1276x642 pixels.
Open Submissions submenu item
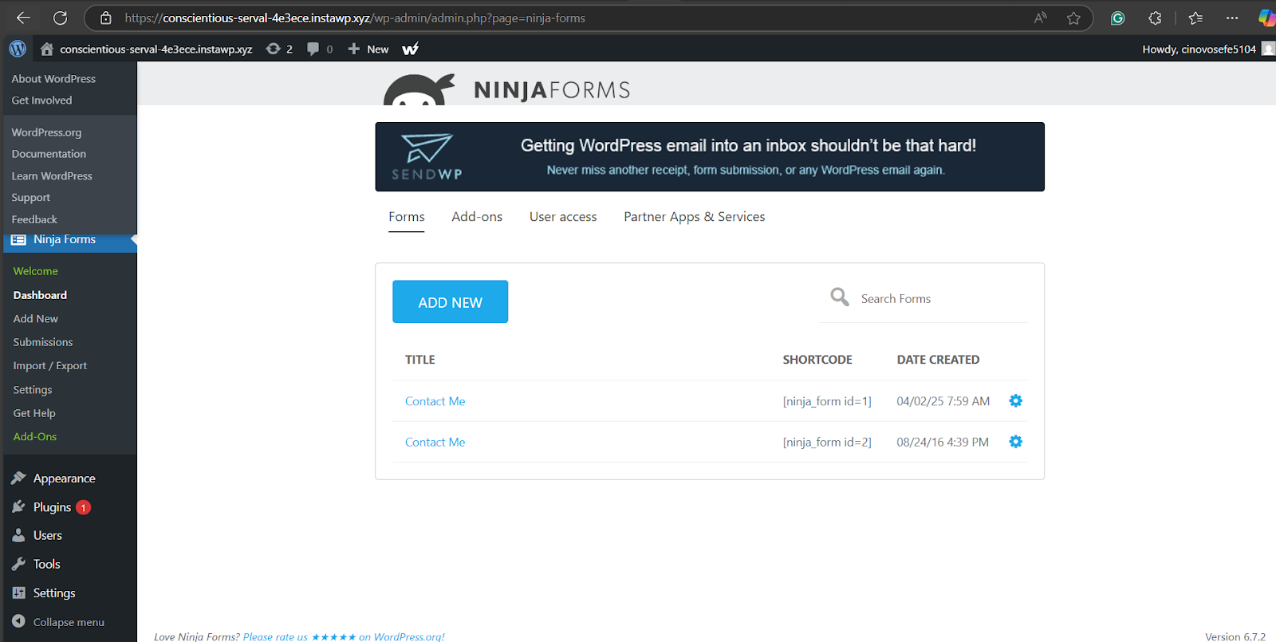(x=43, y=342)
